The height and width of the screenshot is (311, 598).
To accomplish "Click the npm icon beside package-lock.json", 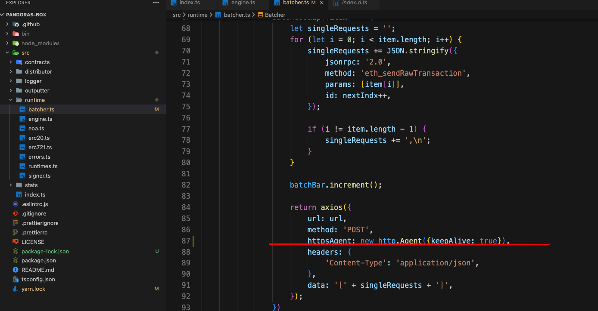I will 16,251.
